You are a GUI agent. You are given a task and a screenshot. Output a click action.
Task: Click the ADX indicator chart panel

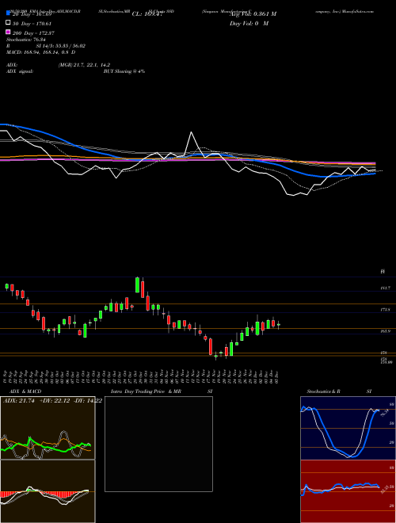tap(48, 428)
